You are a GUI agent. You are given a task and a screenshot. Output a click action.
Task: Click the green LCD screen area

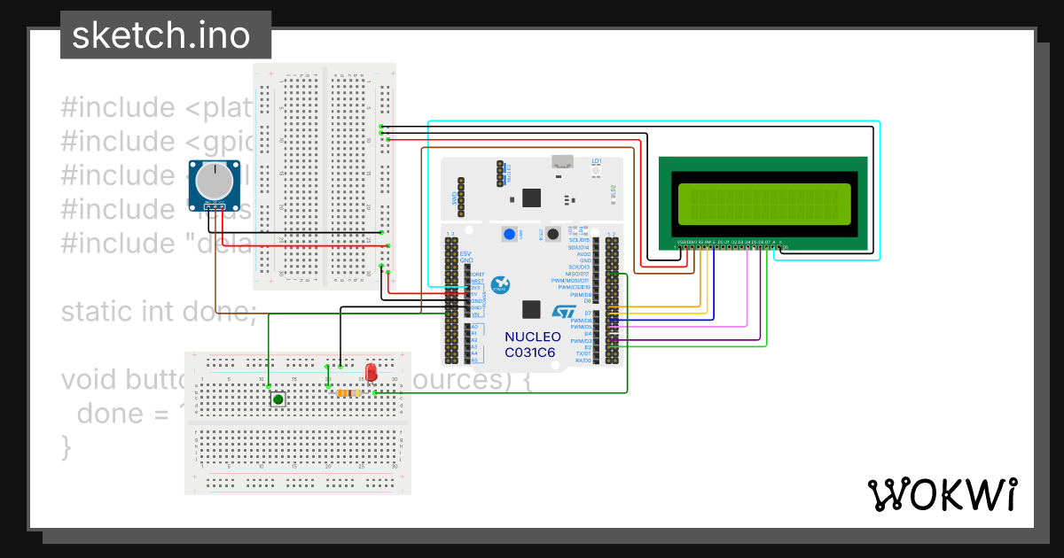764,202
